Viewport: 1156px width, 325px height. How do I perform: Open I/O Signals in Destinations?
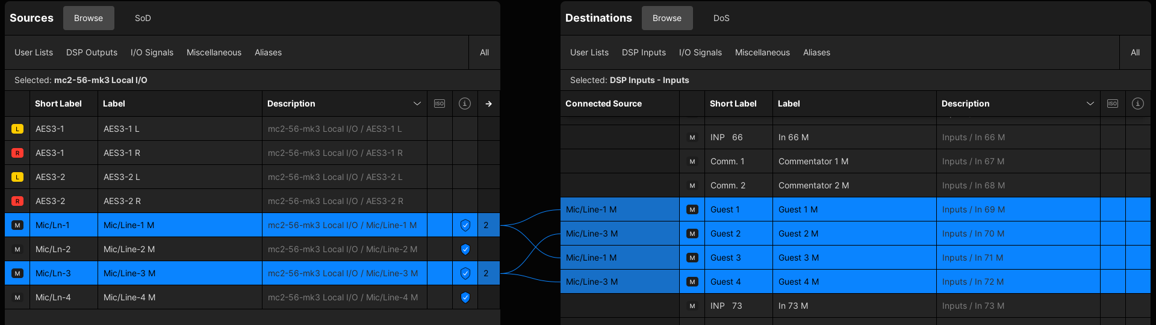[700, 52]
